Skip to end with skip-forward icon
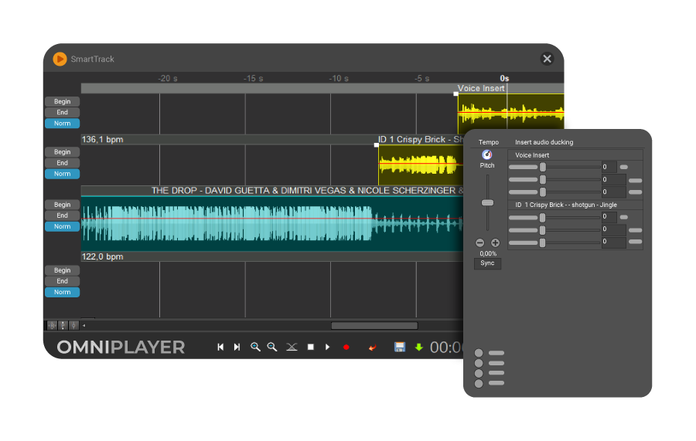 (x=237, y=347)
